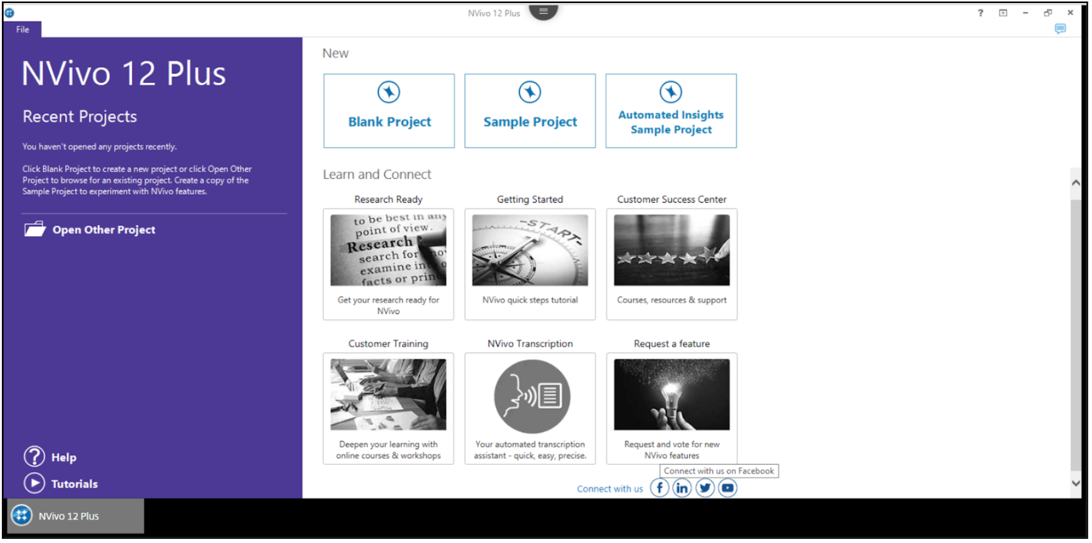Open the Sample Project tile
This screenshot has width=1092, height=543.
(x=530, y=111)
